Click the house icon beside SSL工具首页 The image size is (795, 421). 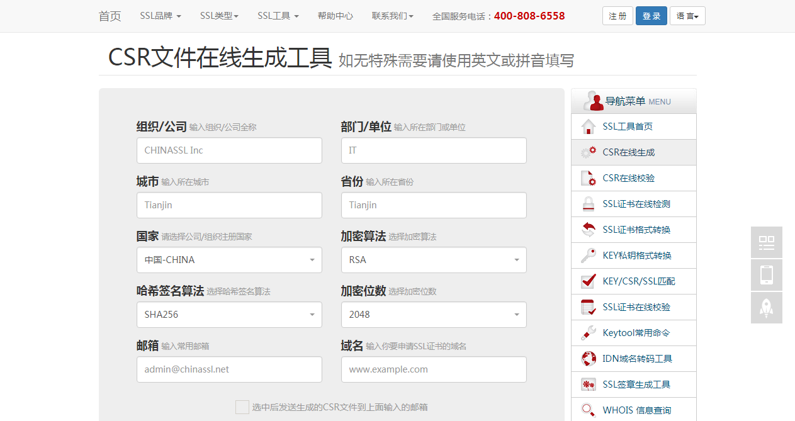point(588,126)
